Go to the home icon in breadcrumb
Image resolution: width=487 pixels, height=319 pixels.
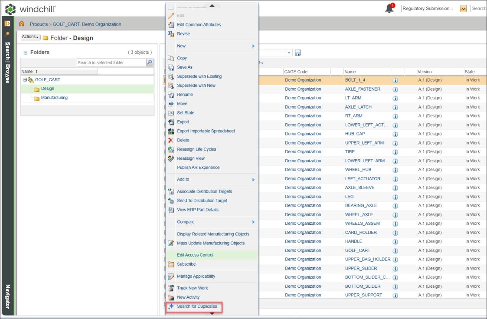pyautogui.click(x=21, y=23)
